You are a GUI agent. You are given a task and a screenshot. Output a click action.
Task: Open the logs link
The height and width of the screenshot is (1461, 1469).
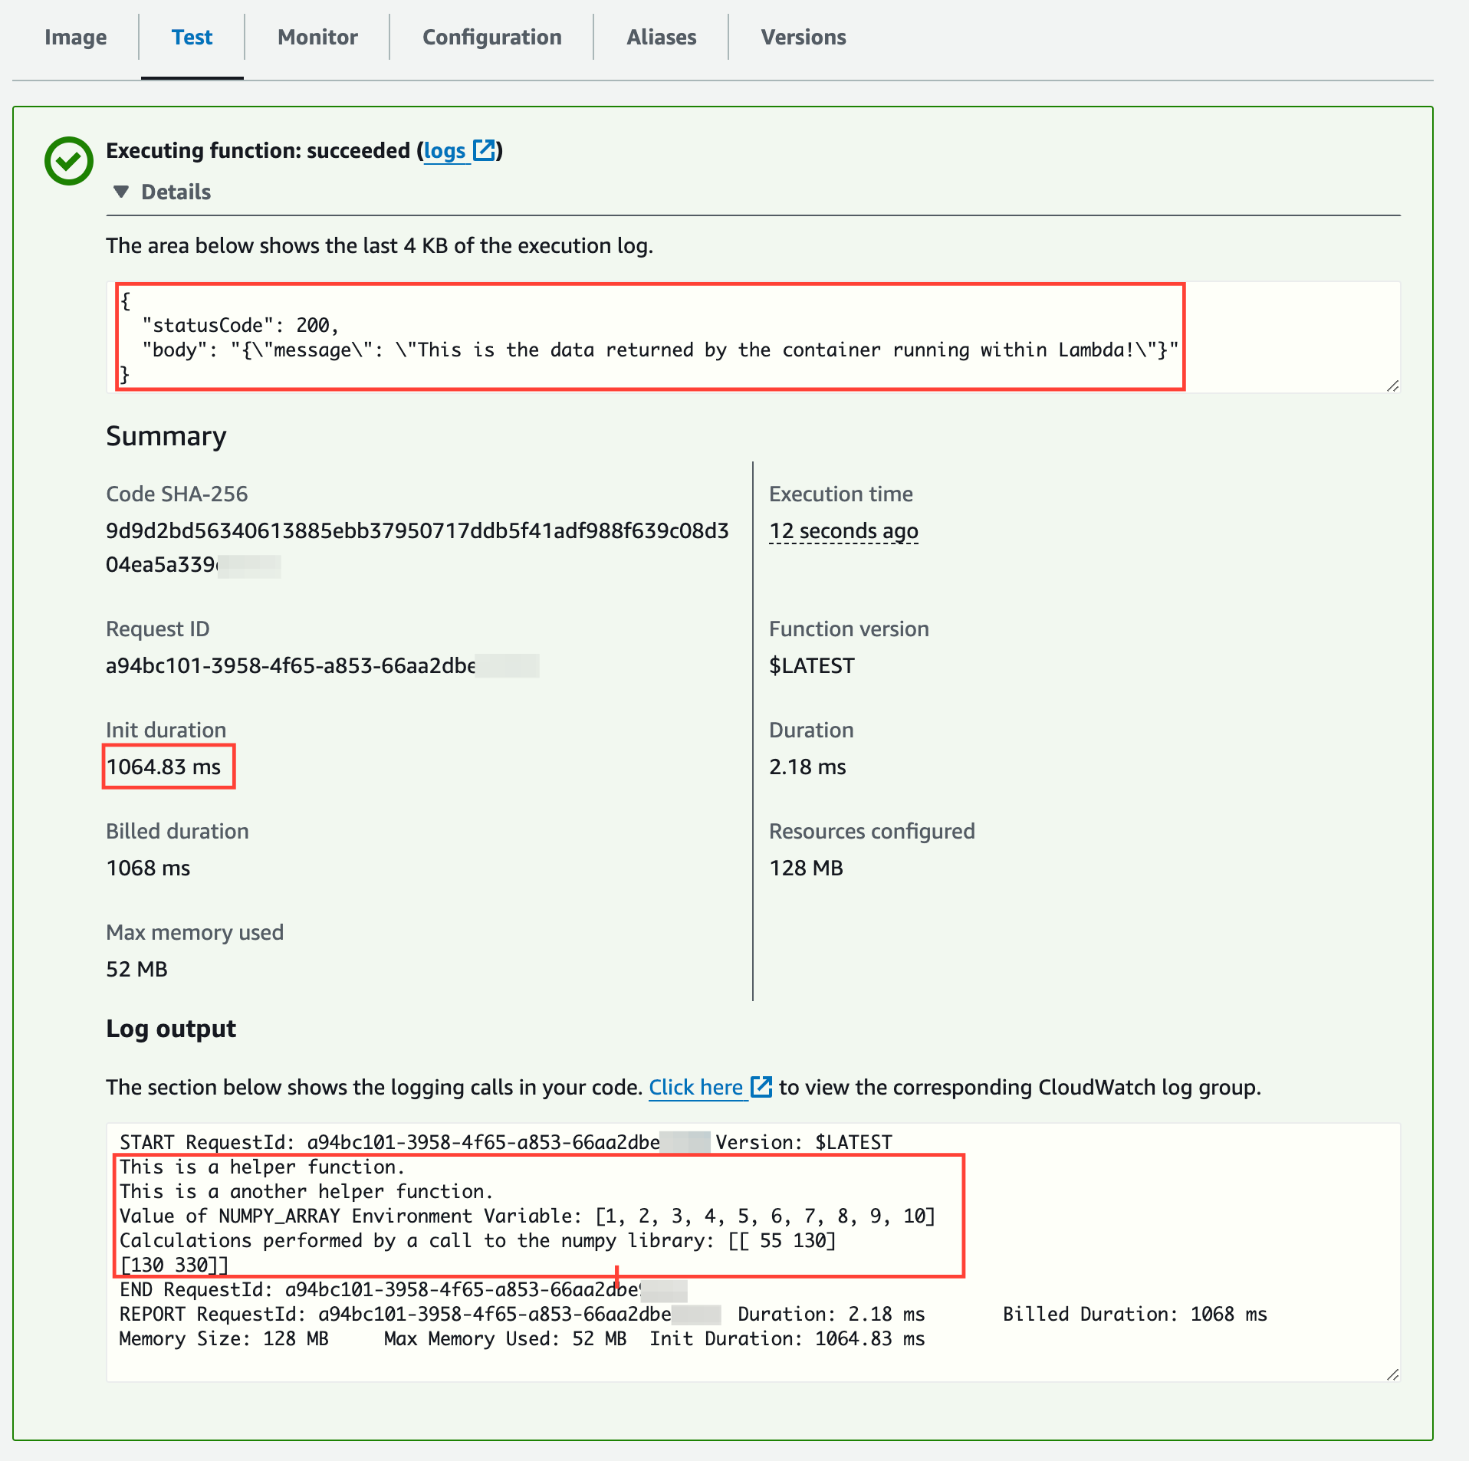(445, 151)
